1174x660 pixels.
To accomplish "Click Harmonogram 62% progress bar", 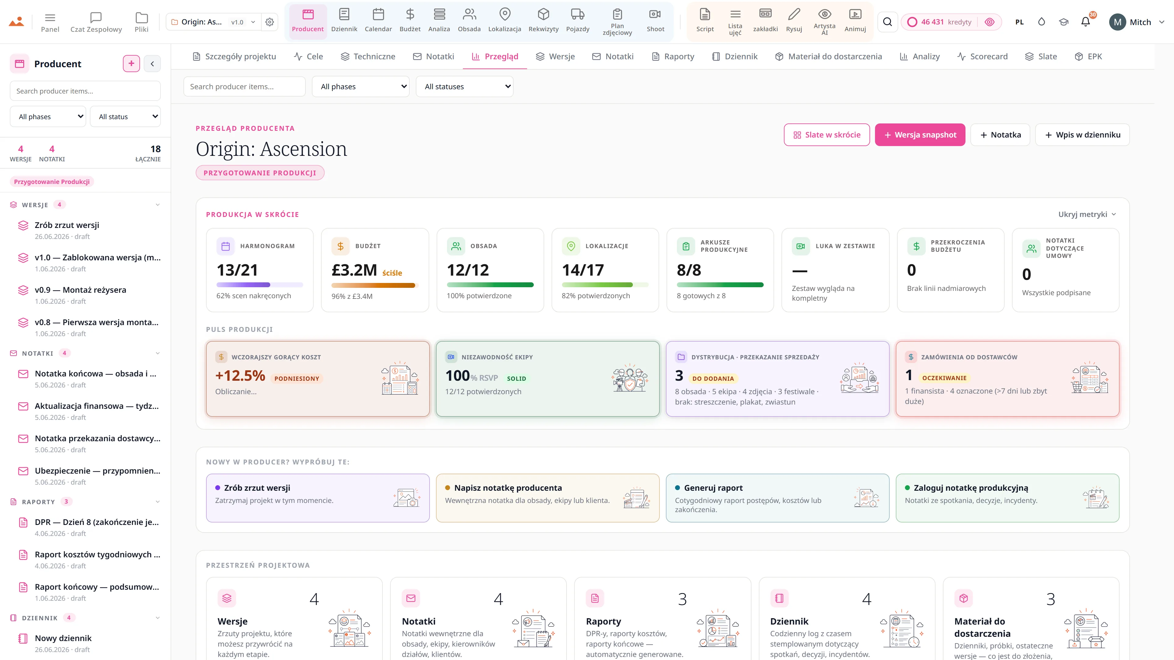I will click(x=260, y=285).
